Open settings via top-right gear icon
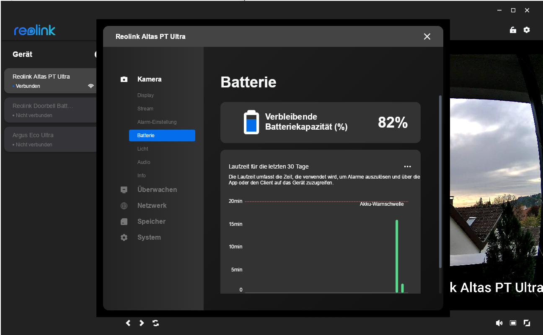The image size is (543, 335). click(527, 30)
